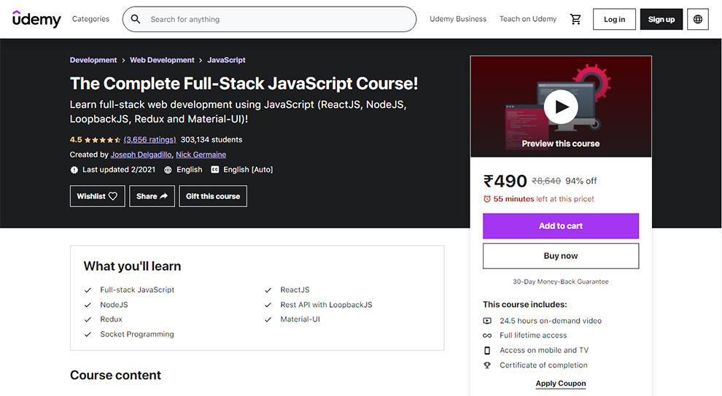Click the last updated badge icon
The image size is (722, 396).
74,170
